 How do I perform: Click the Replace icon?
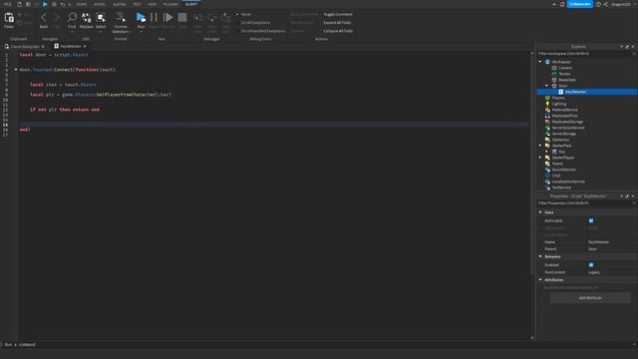click(x=86, y=17)
